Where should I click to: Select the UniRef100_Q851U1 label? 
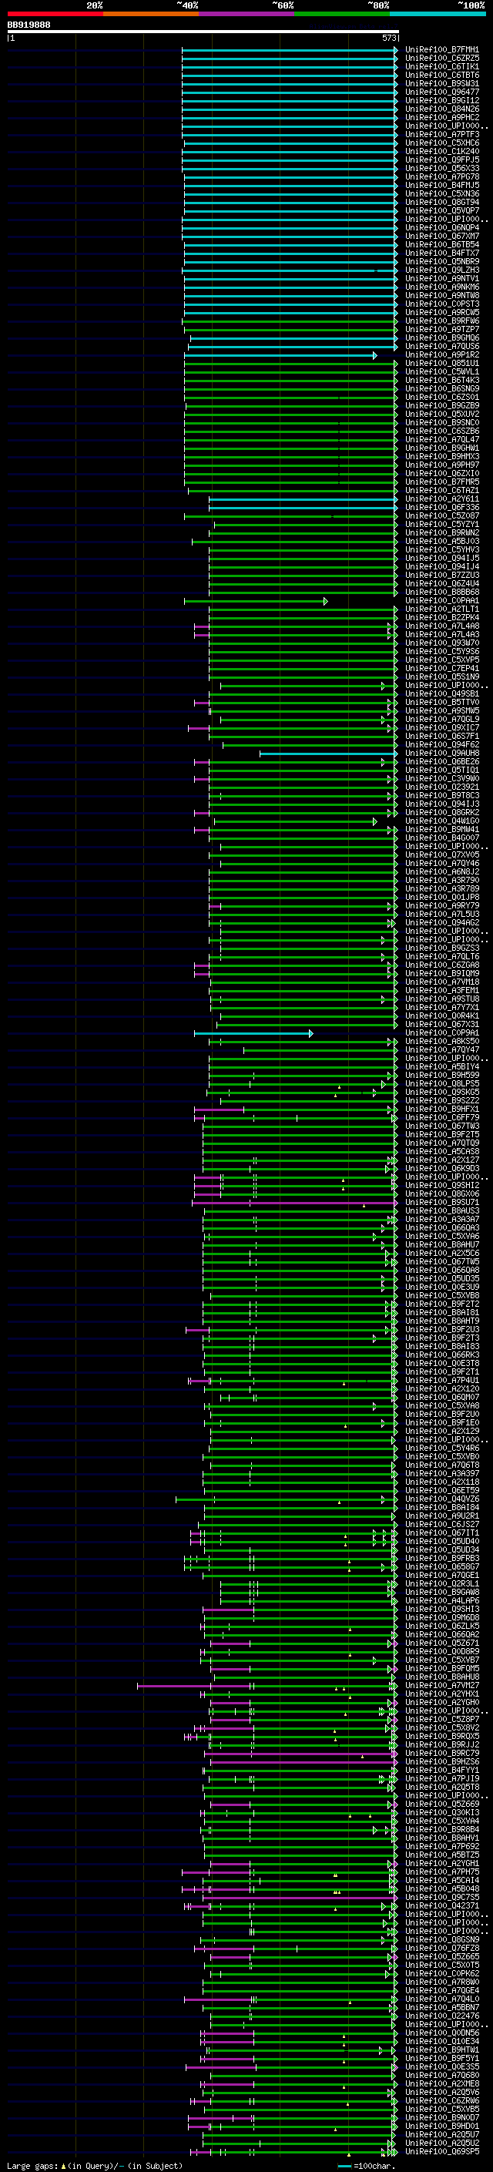click(x=441, y=364)
